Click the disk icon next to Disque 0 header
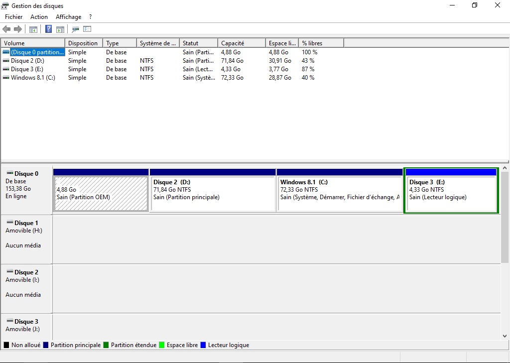The width and height of the screenshot is (510, 363). pos(10,173)
